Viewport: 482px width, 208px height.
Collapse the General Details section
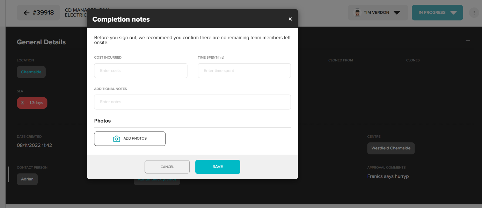pyautogui.click(x=468, y=41)
